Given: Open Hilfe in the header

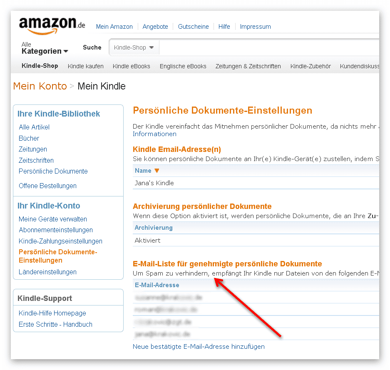Looking at the screenshot, I should pos(224,27).
